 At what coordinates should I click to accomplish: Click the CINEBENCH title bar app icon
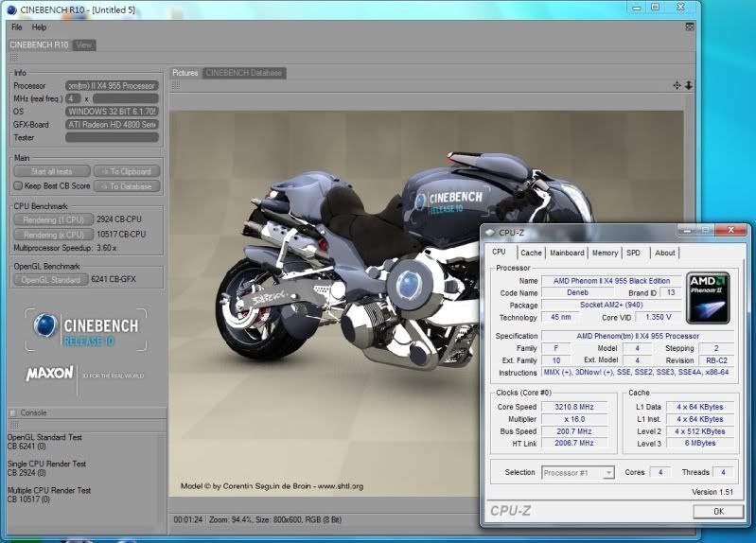pos(11,9)
